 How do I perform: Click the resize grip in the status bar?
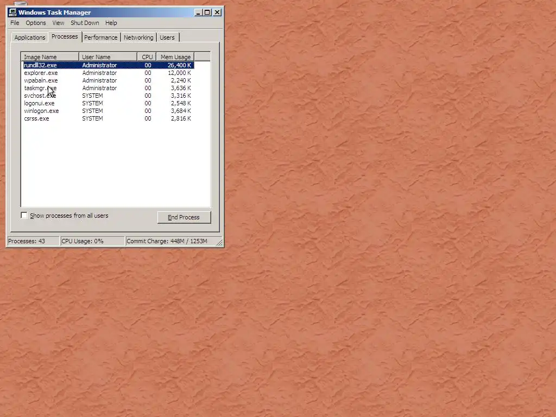(219, 243)
